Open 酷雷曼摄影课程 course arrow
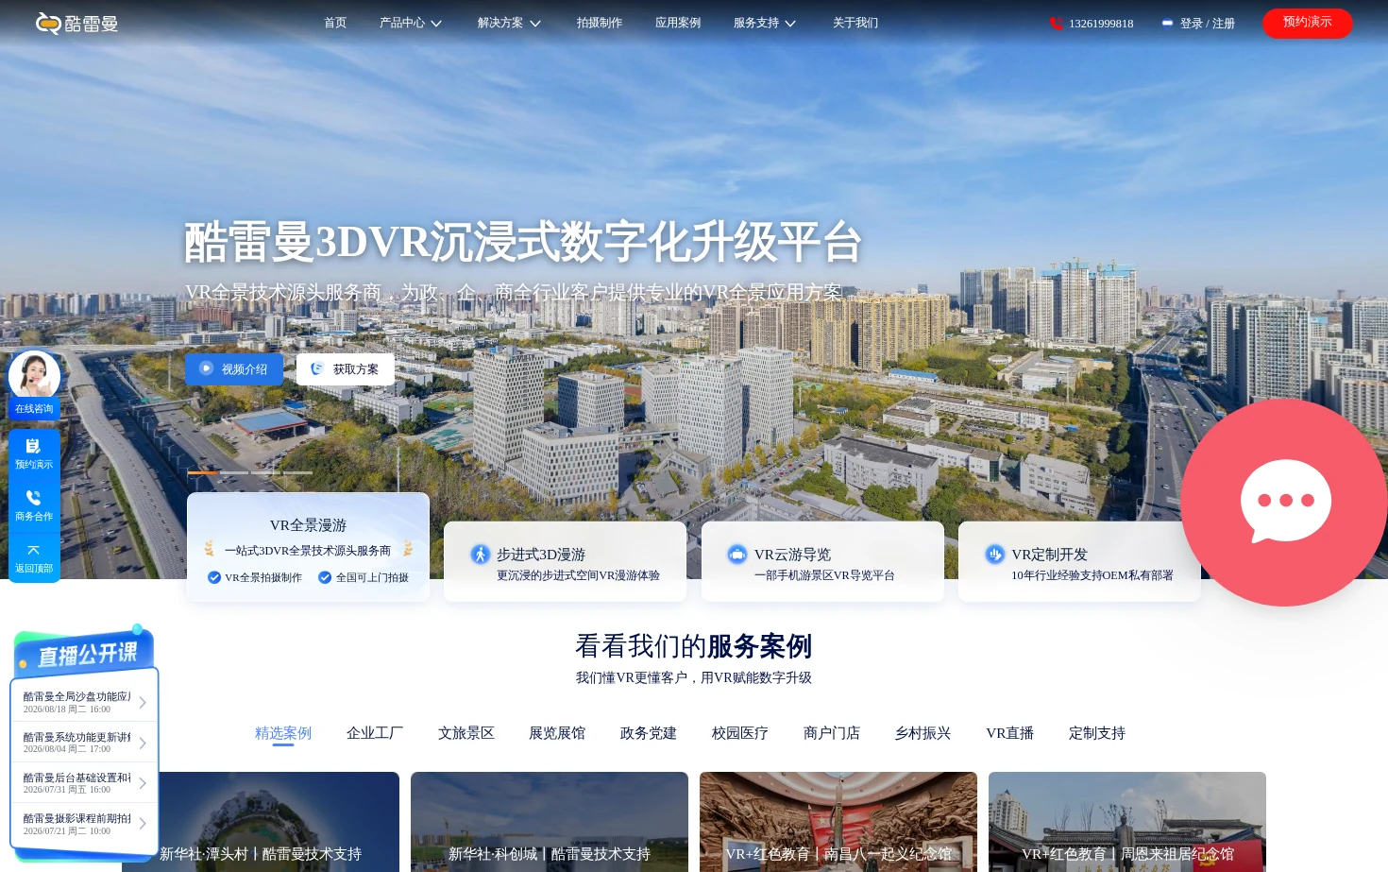This screenshot has width=1388, height=872. pos(143,824)
